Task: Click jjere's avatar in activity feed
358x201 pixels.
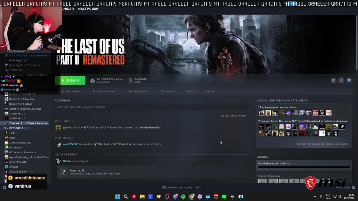Action: click(58, 128)
